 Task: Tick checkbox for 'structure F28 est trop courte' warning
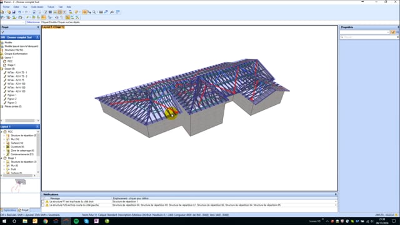point(43,205)
